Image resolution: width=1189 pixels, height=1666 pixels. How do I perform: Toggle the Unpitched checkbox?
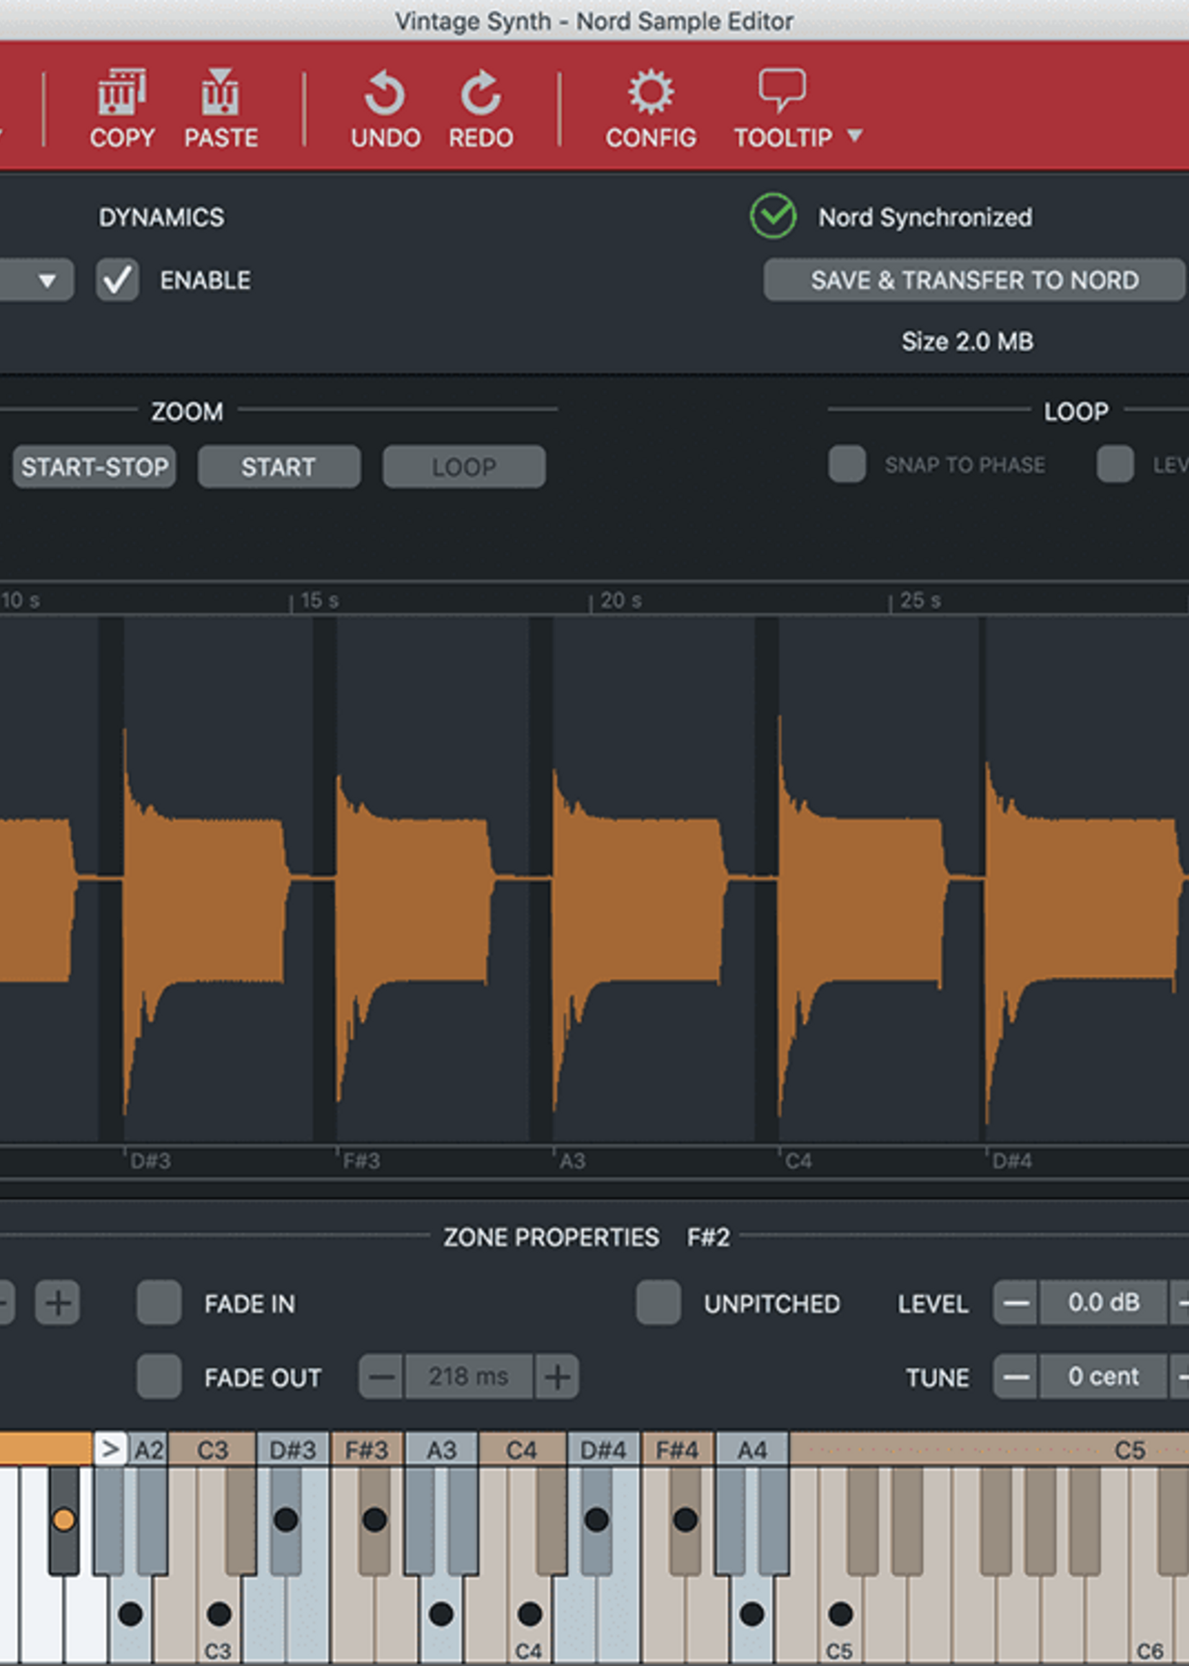[x=658, y=1304]
